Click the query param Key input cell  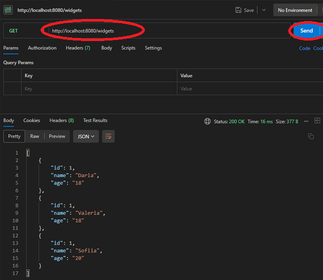97,89
